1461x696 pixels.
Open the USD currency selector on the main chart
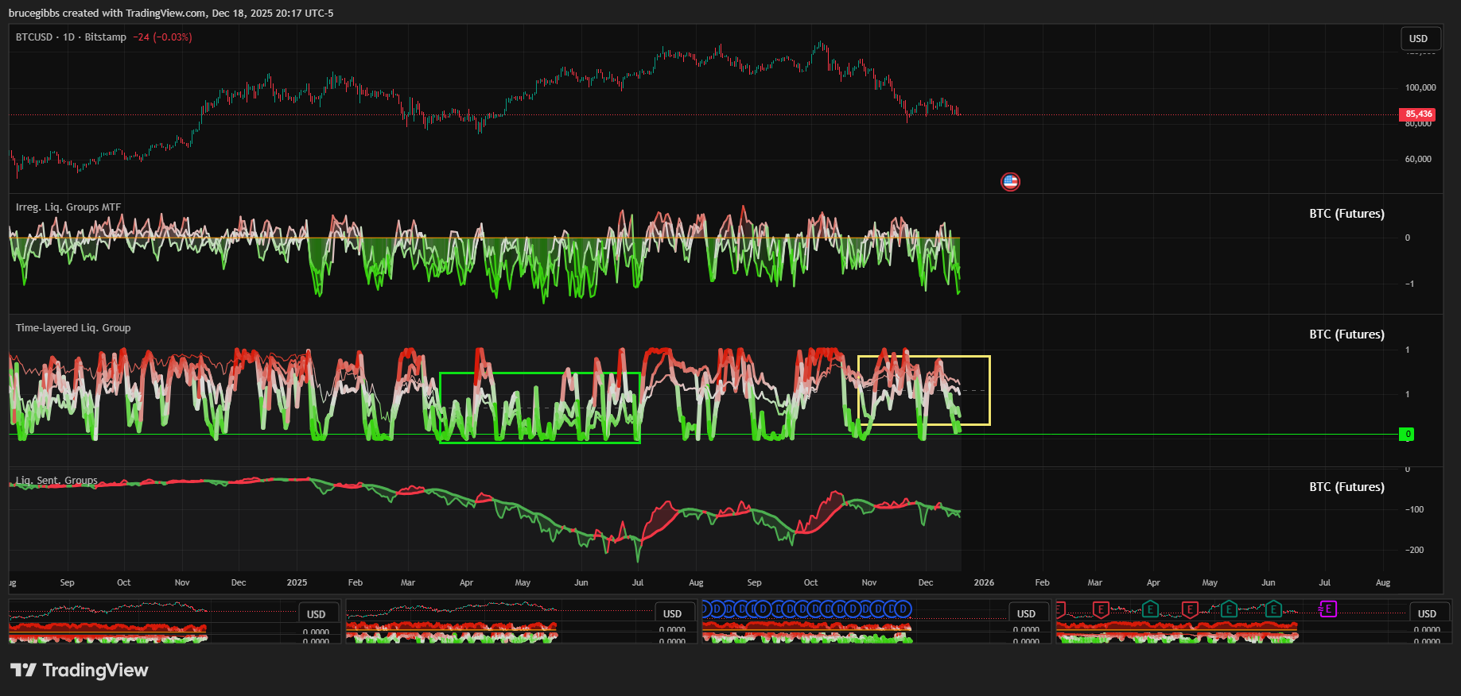tap(1419, 39)
